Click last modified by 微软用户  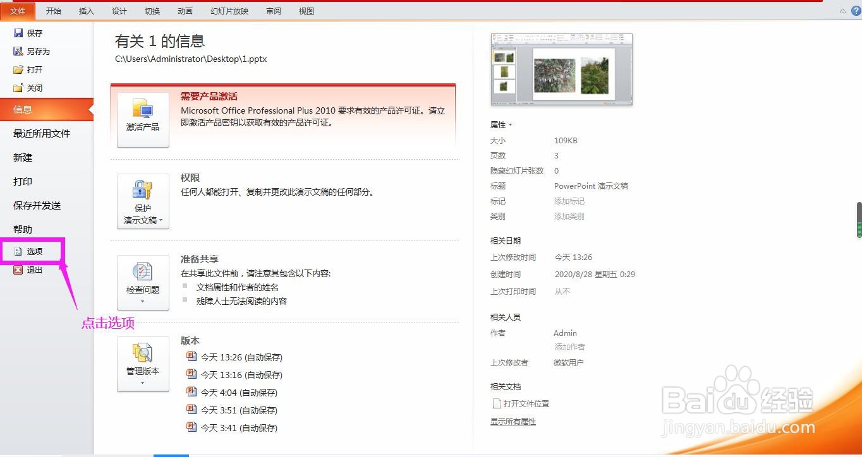pyautogui.click(x=569, y=363)
